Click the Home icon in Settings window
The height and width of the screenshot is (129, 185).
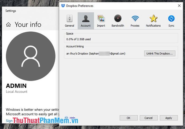8,25
